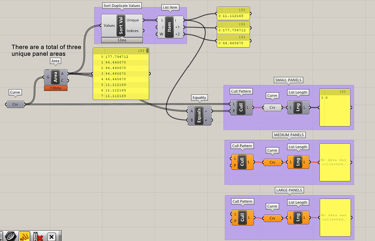Image resolution: width=375 pixels, height=241 pixels.
Task: Click the Sort Val component icon
Action: pos(121,26)
